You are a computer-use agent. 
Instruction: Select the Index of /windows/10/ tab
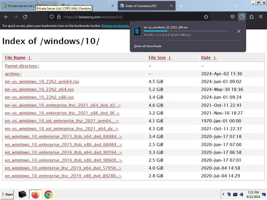(147, 6)
